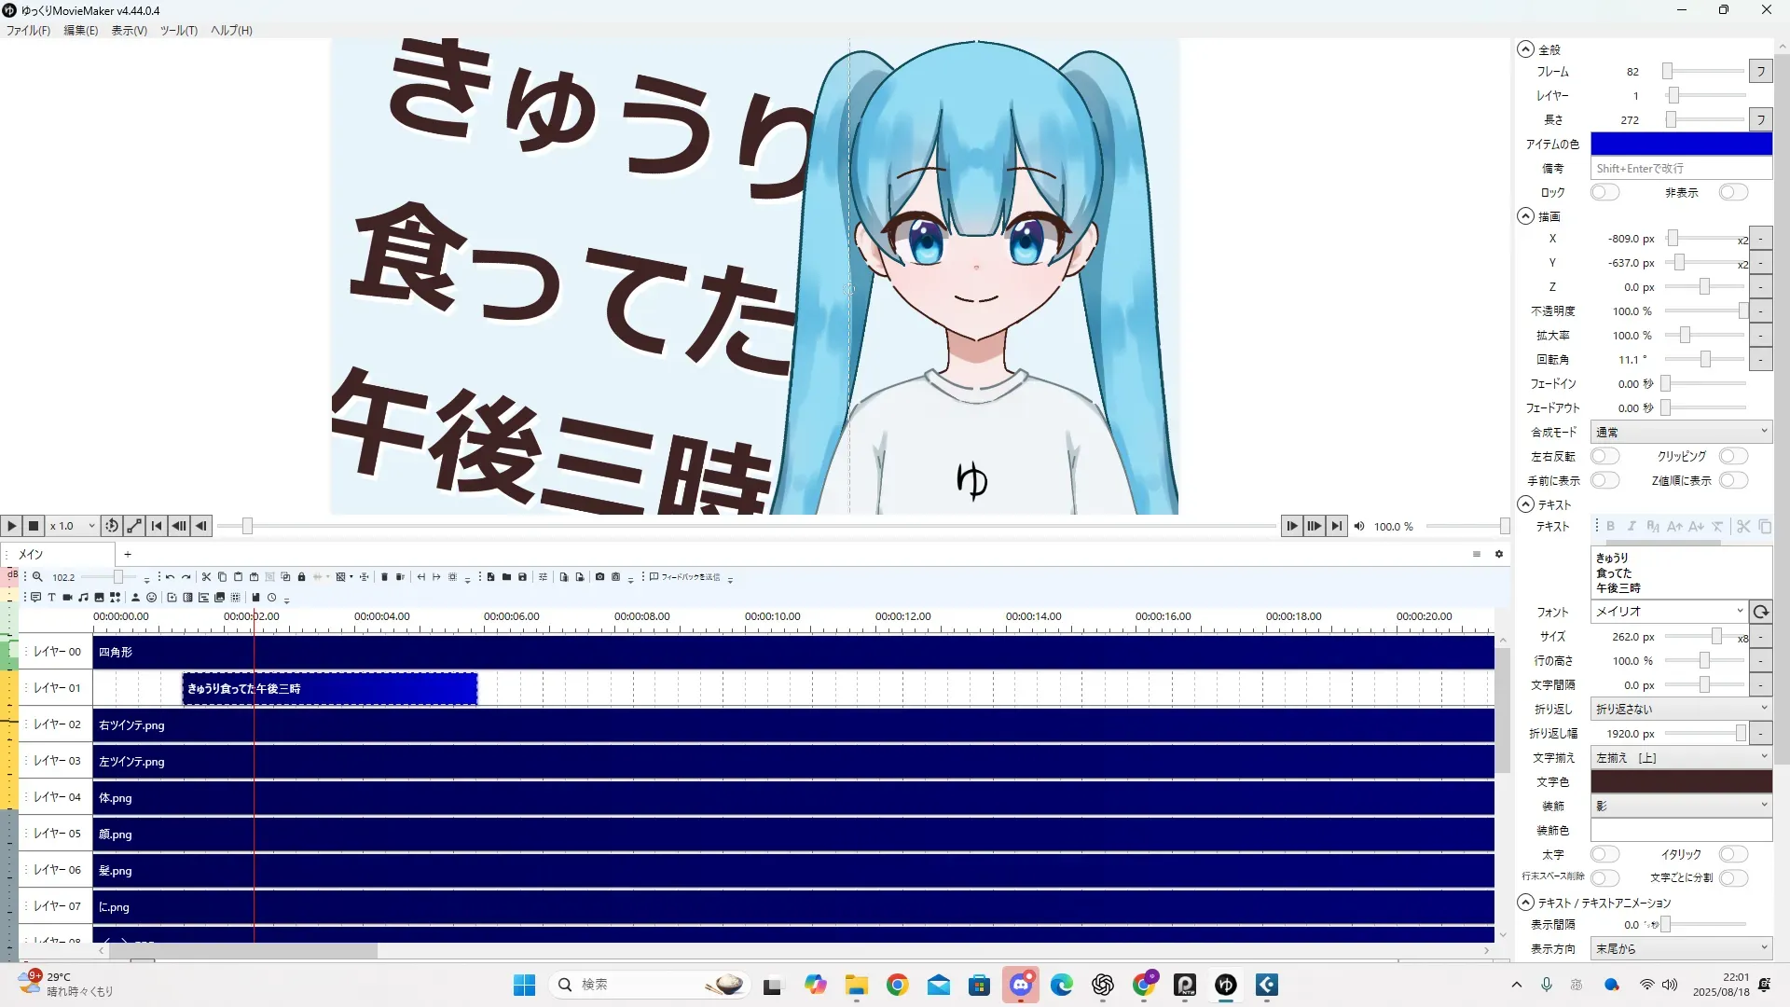Add an audio item via music note icon
The image size is (1790, 1007).
click(83, 598)
